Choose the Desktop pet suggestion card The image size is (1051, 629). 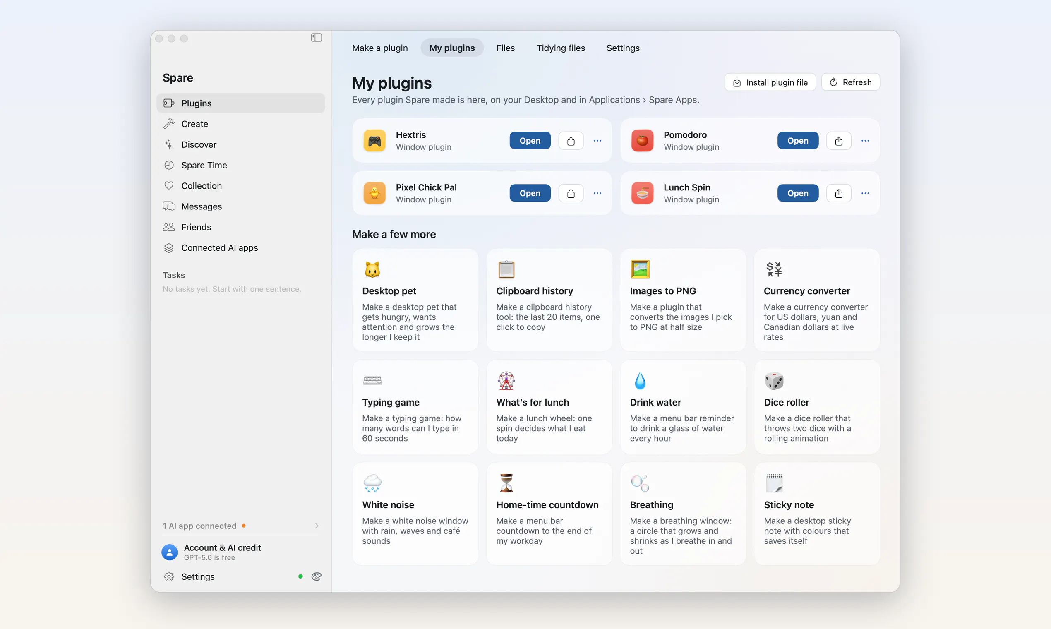(415, 300)
